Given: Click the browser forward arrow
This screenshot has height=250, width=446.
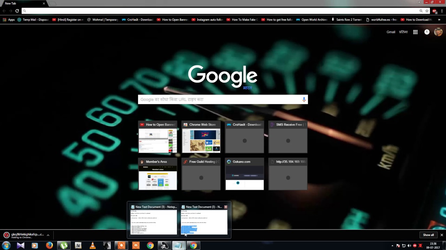Looking at the screenshot, I should pyautogui.click(x=10, y=11).
